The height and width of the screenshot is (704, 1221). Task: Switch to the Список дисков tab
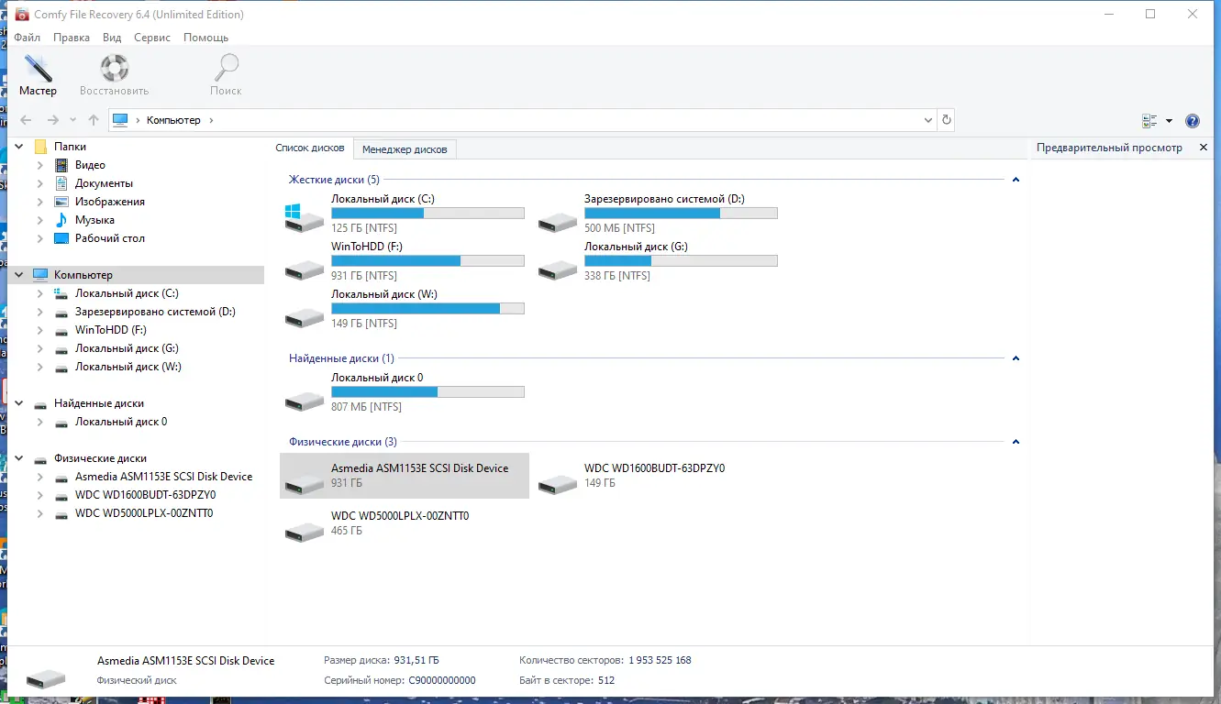pos(310,148)
